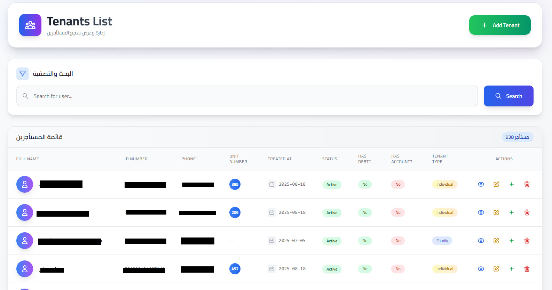Screen dimensions: 552x290
Task: Click the Add Tenant button
Action: pos(500,25)
